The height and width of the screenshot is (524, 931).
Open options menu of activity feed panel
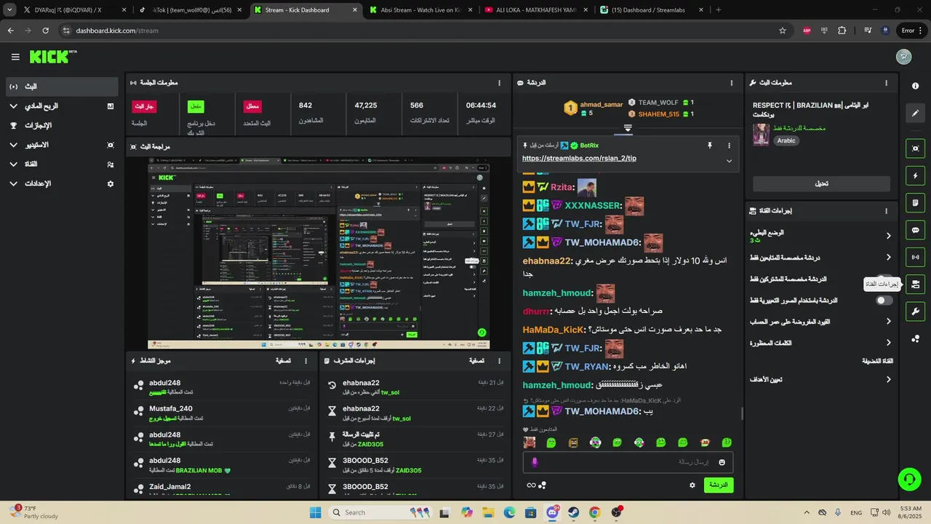tap(305, 361)
